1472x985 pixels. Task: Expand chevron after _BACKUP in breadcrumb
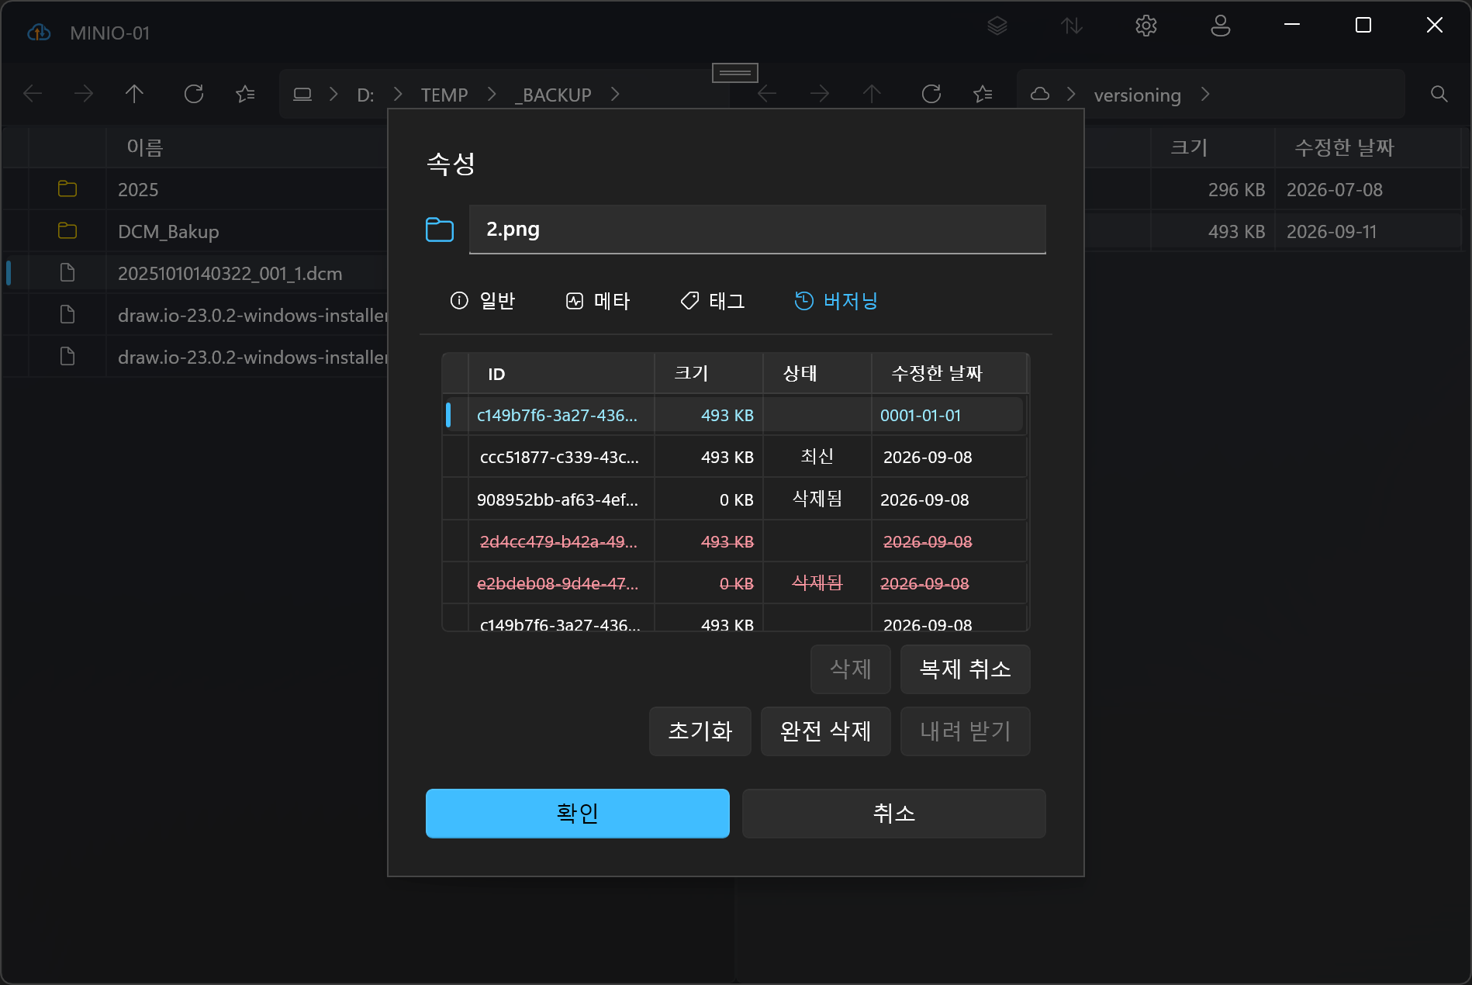tap(615, 94)
